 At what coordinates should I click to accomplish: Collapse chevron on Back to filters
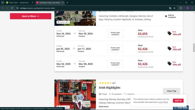pyautogui.click(x=38, y=16)
